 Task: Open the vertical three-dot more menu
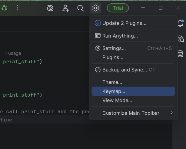(17, 8)
